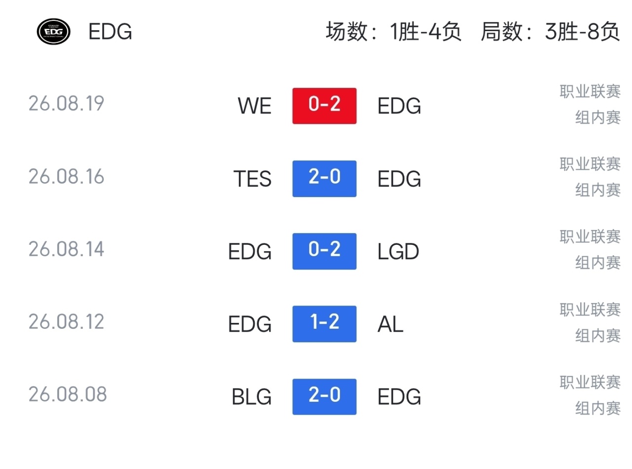The image size is (632, 469).
Task: Click the 26.08.19 match date
Action: point(67,104)
